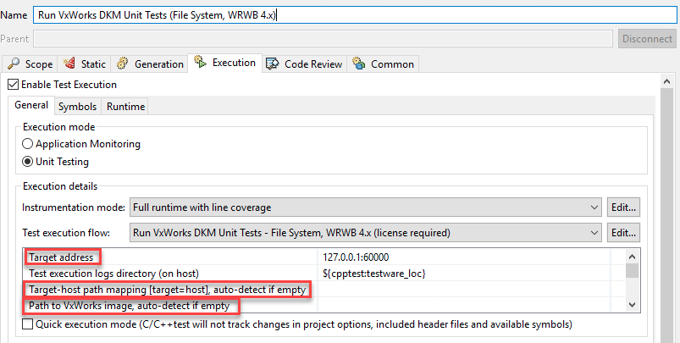The width and height of the screenshot is (680, 343).
Task: Select Target-host path mapping property row
Action: pos(324,290)
